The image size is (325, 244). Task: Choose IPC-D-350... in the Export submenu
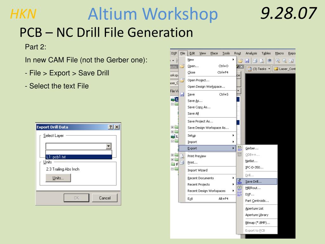(x=257, y=167)
